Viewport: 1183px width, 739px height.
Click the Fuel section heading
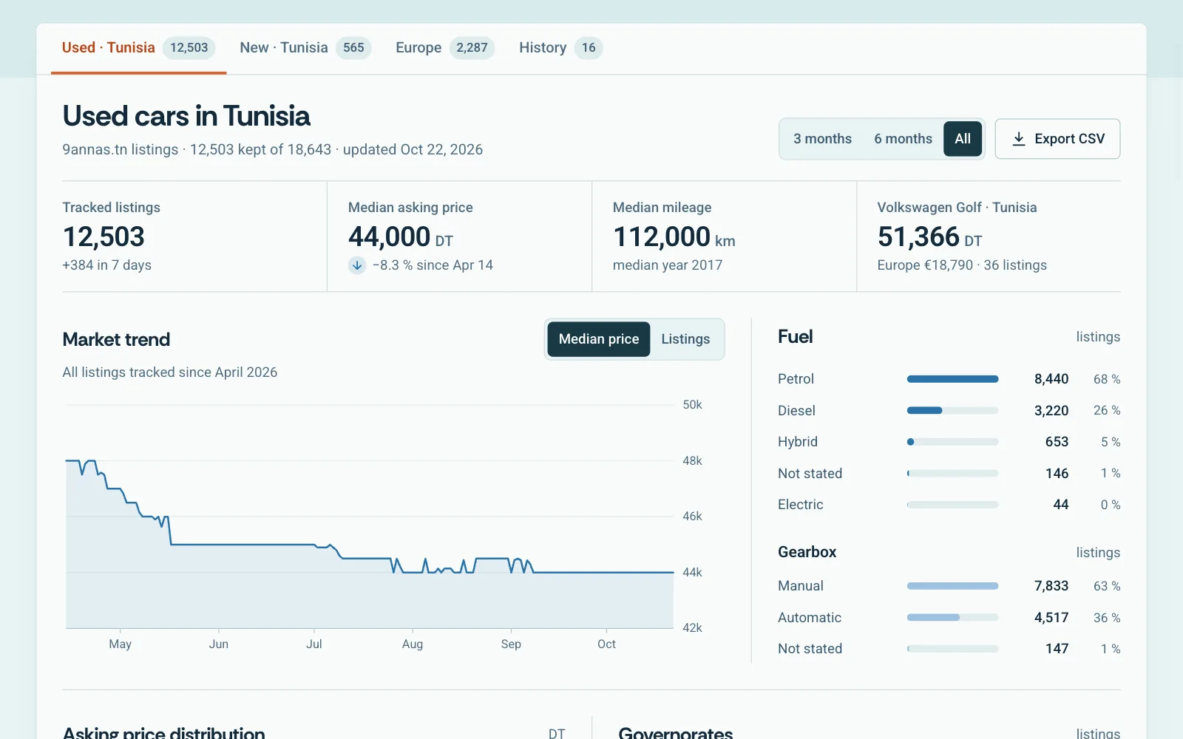795,337
